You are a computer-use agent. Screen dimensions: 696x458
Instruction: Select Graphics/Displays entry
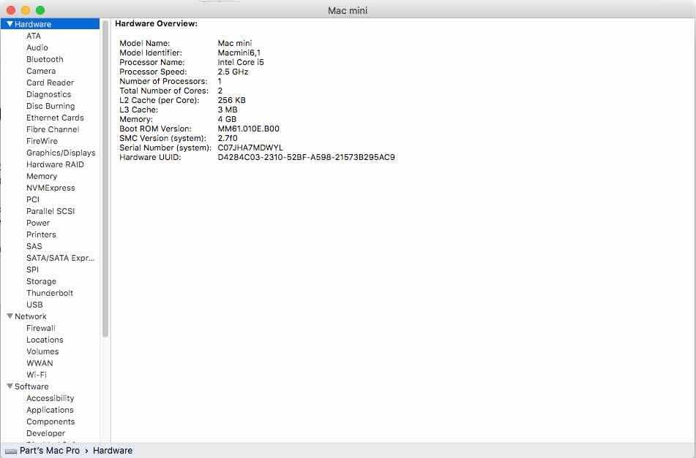(x=61, y=153)
